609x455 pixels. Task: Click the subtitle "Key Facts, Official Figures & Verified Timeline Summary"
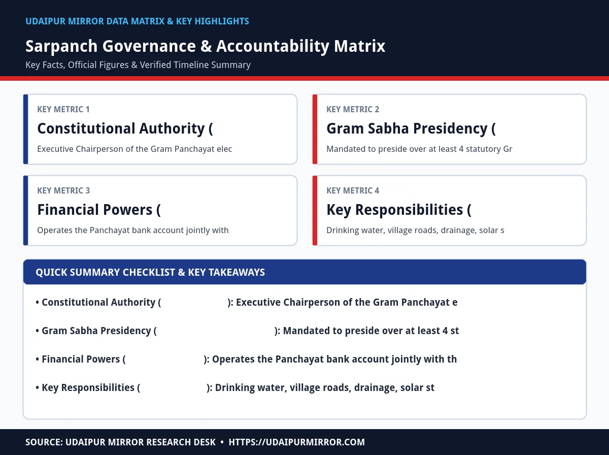pyautogui.click(x=138, y=65)
